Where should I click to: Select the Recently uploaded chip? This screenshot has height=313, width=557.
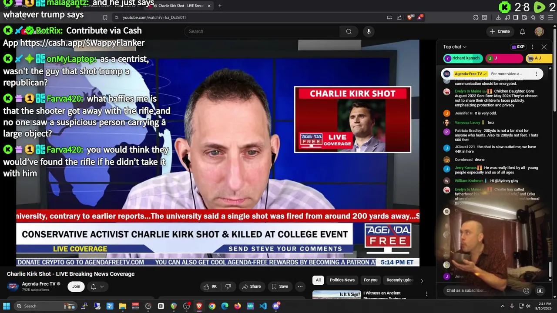399,280
